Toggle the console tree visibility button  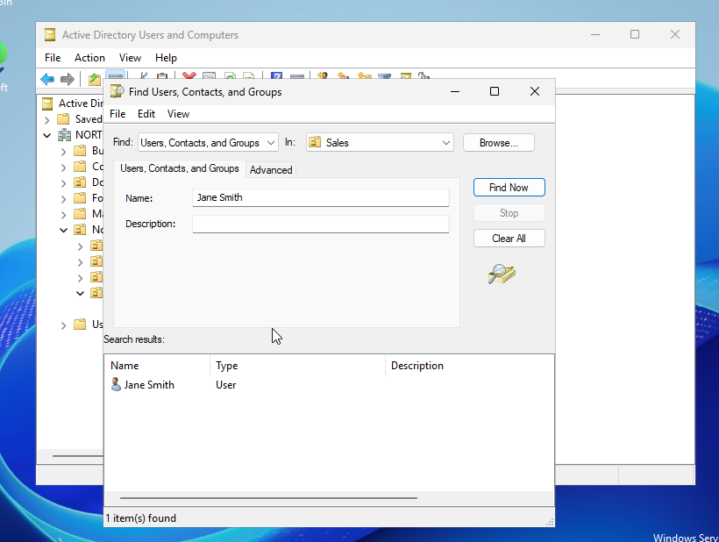(116, 78)
